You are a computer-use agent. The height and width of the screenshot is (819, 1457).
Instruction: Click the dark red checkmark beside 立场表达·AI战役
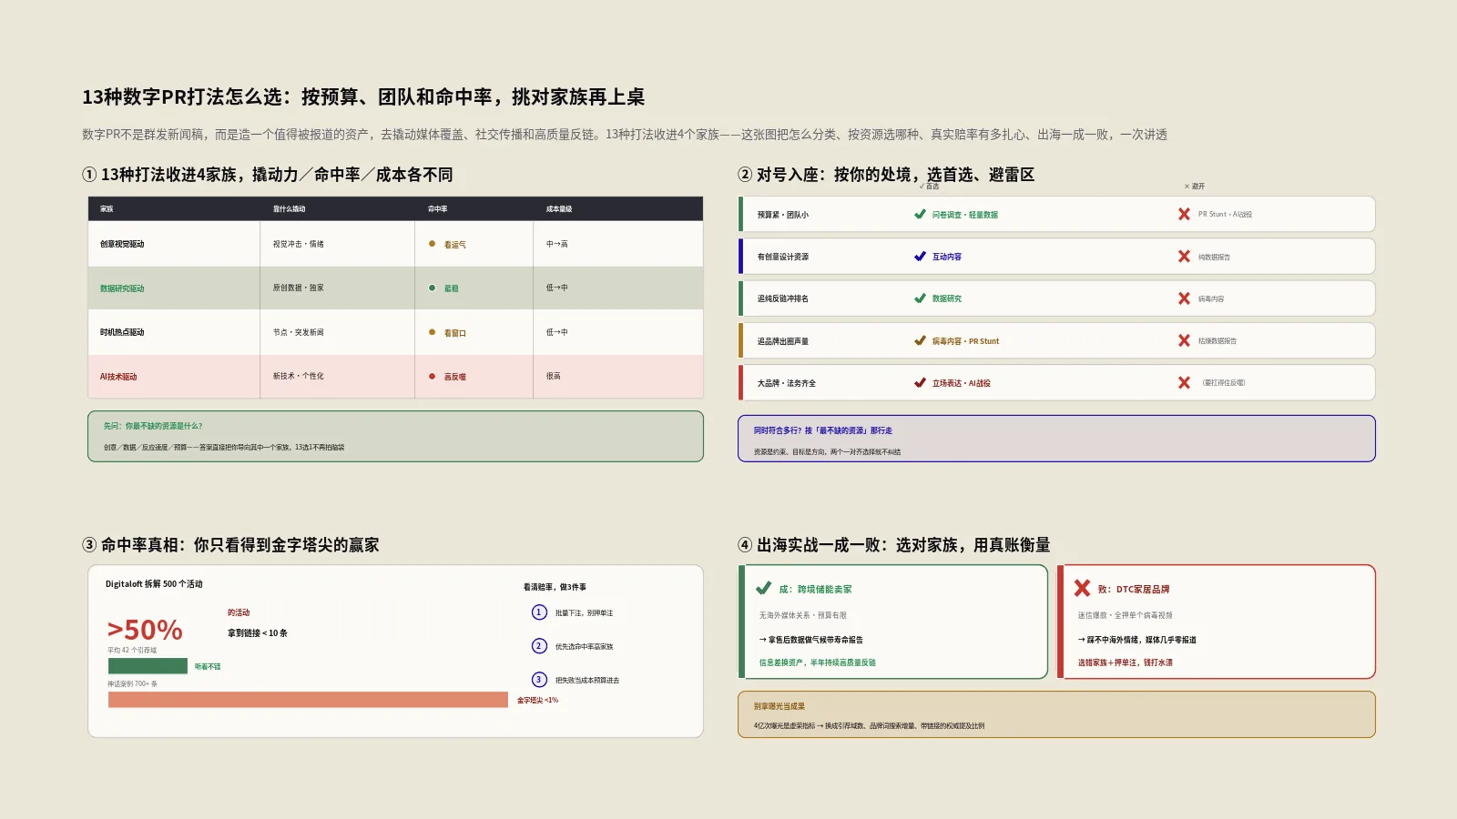[x=920, y=383]
